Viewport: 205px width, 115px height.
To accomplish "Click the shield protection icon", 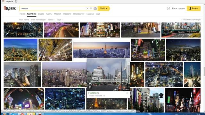I will [168, 9].
